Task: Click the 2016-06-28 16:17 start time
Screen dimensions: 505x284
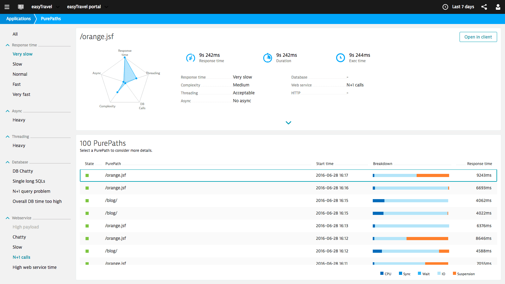Action: (332, 175)
